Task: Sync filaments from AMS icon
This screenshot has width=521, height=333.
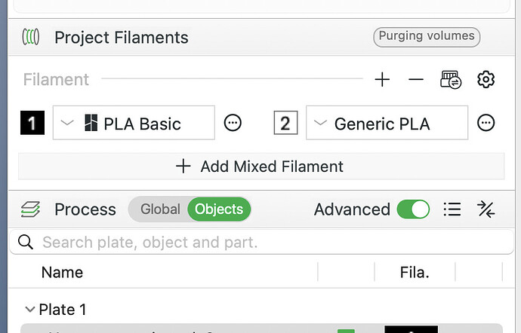Action: 451,80
